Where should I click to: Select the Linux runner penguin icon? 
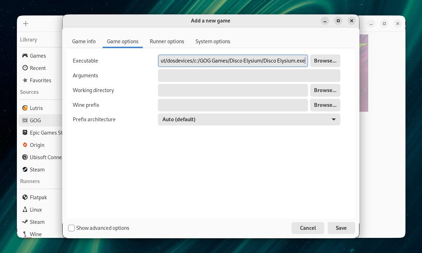(x=25, y=209)
